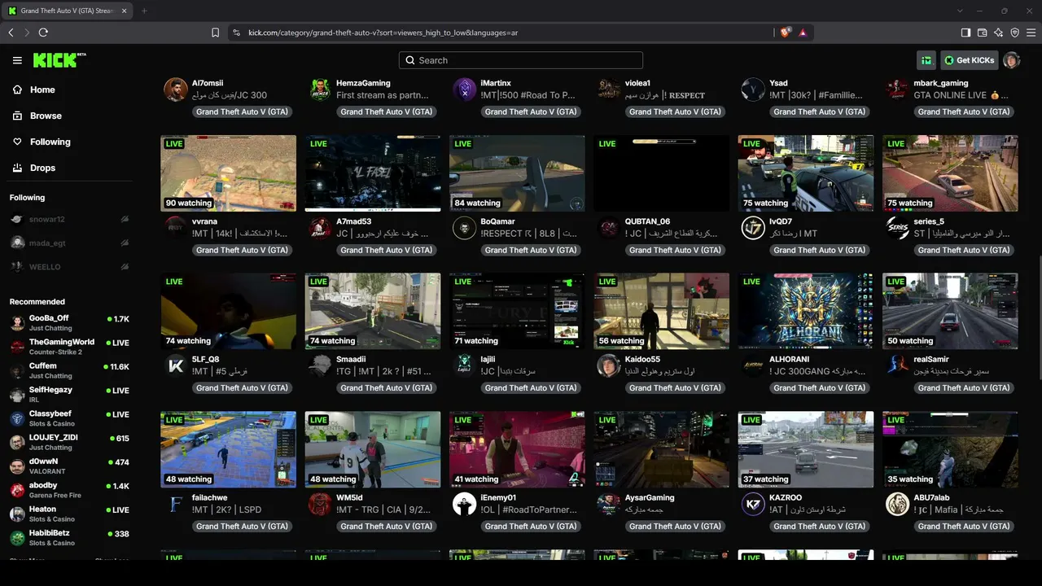Click Grand Theft Auto V tag under Smaadii
Image resolution: width=1042 pixels, height=586 pixels.
[387, 388]
